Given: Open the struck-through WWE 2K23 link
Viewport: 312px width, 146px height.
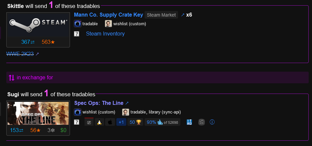Looking at the screenshot, I should 20,53.
